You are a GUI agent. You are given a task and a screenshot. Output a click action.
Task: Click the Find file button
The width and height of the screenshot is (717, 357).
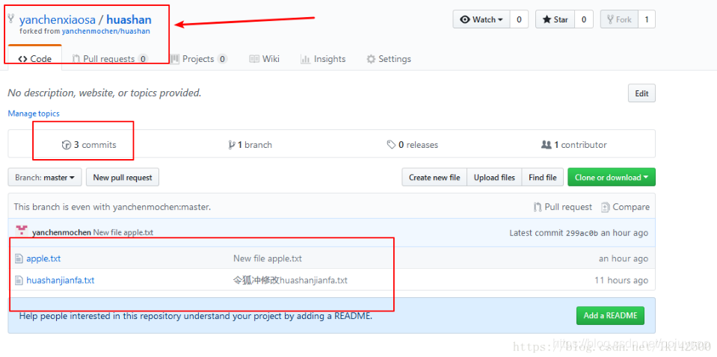pos(543,177)
